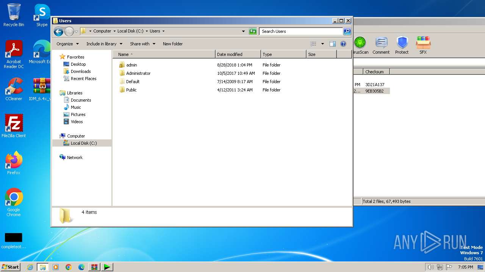Viewport: 485px width, 272px height.
Task: Click the Computer breadcrumb in the address bar
Action: (x=102, y=31)
